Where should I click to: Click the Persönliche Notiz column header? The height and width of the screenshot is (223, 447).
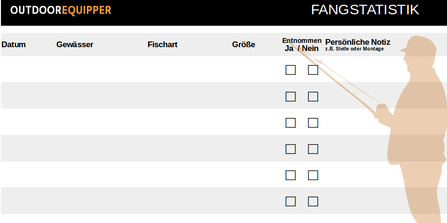[x=357, y=42]
